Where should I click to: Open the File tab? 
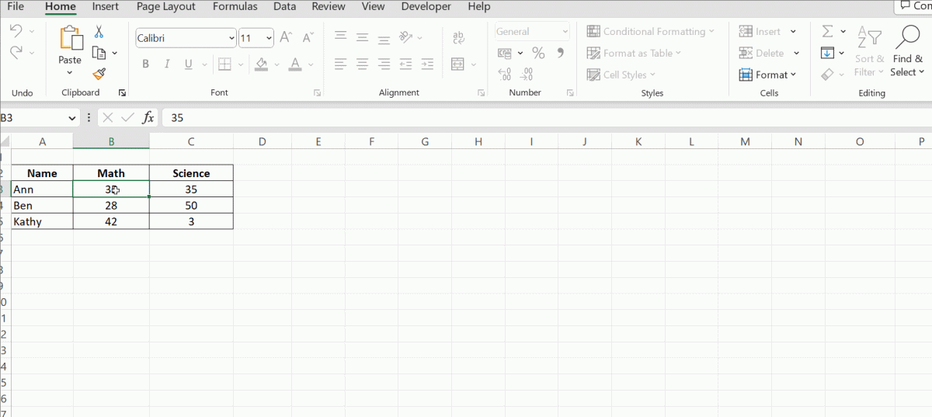tap(15, 7)
